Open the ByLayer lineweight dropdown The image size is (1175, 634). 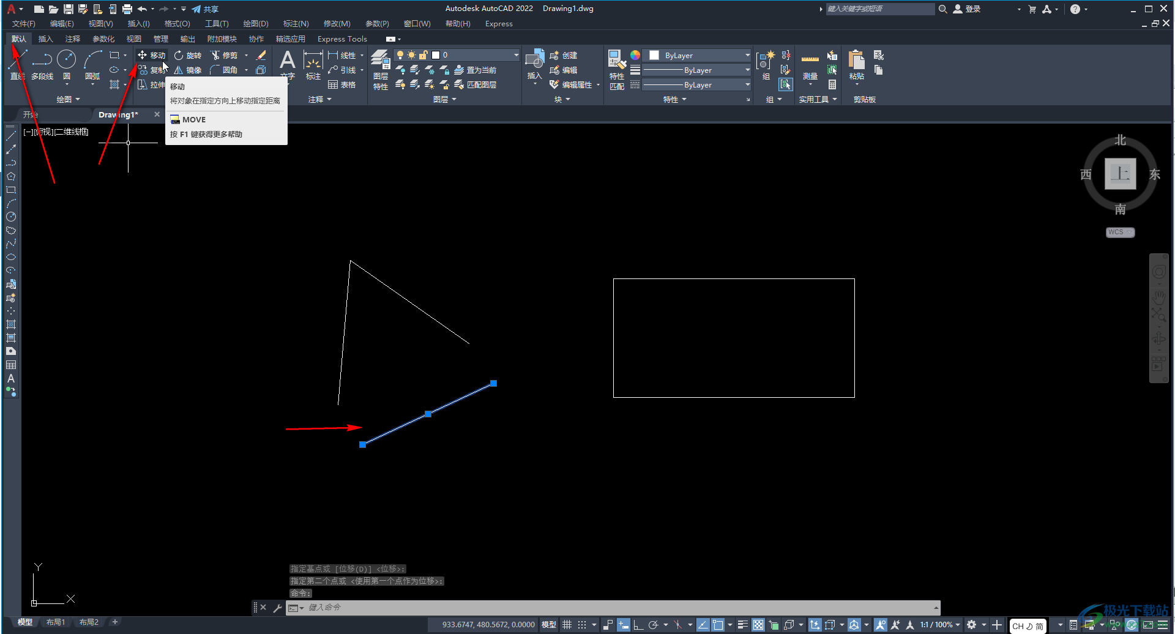(697, 70)
